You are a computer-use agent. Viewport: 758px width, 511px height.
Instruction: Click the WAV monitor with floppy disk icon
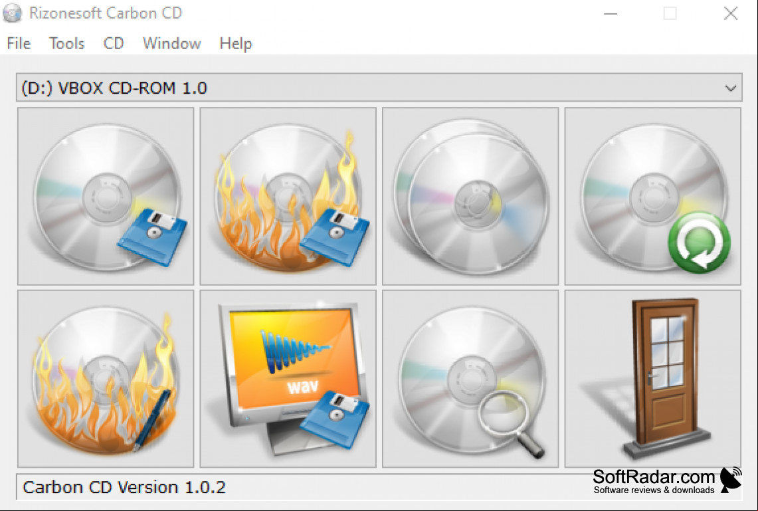click(288, 379)
